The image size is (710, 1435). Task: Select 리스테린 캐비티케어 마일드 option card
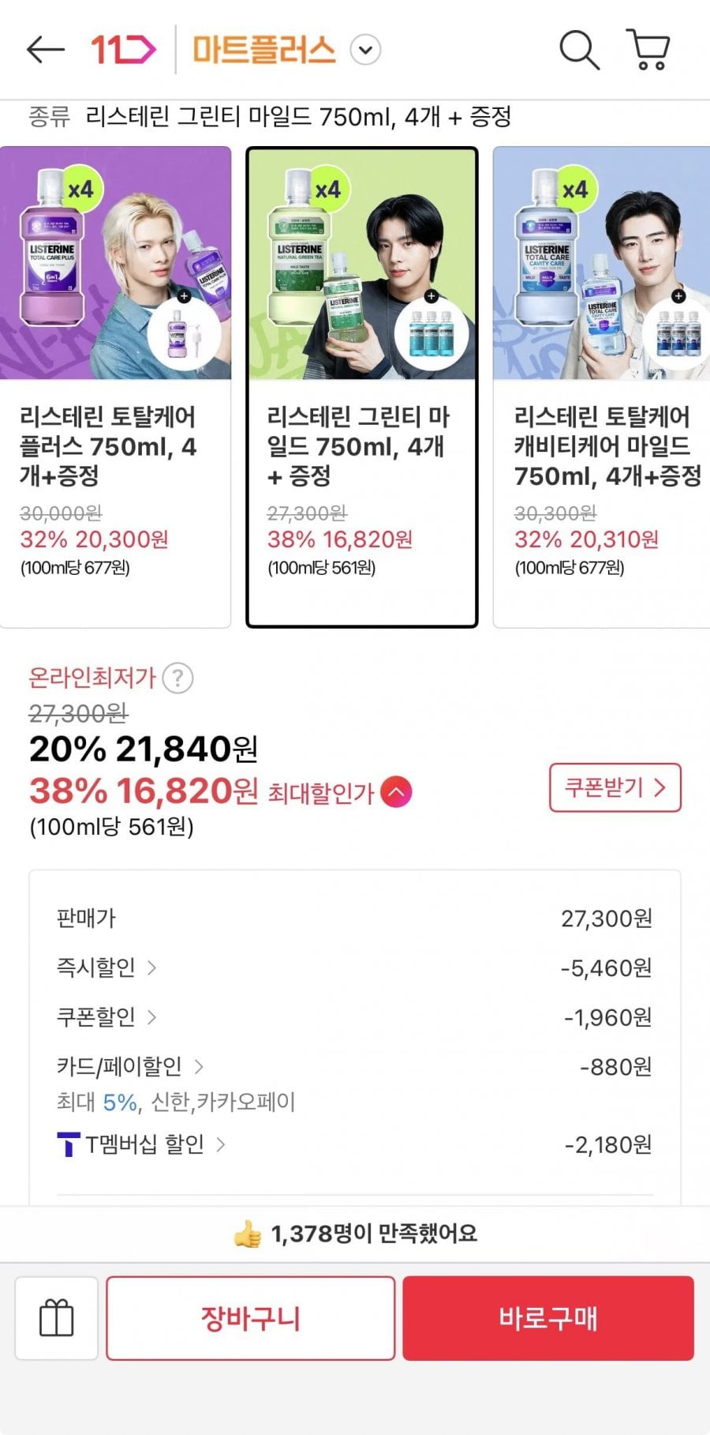pos(602,387)
